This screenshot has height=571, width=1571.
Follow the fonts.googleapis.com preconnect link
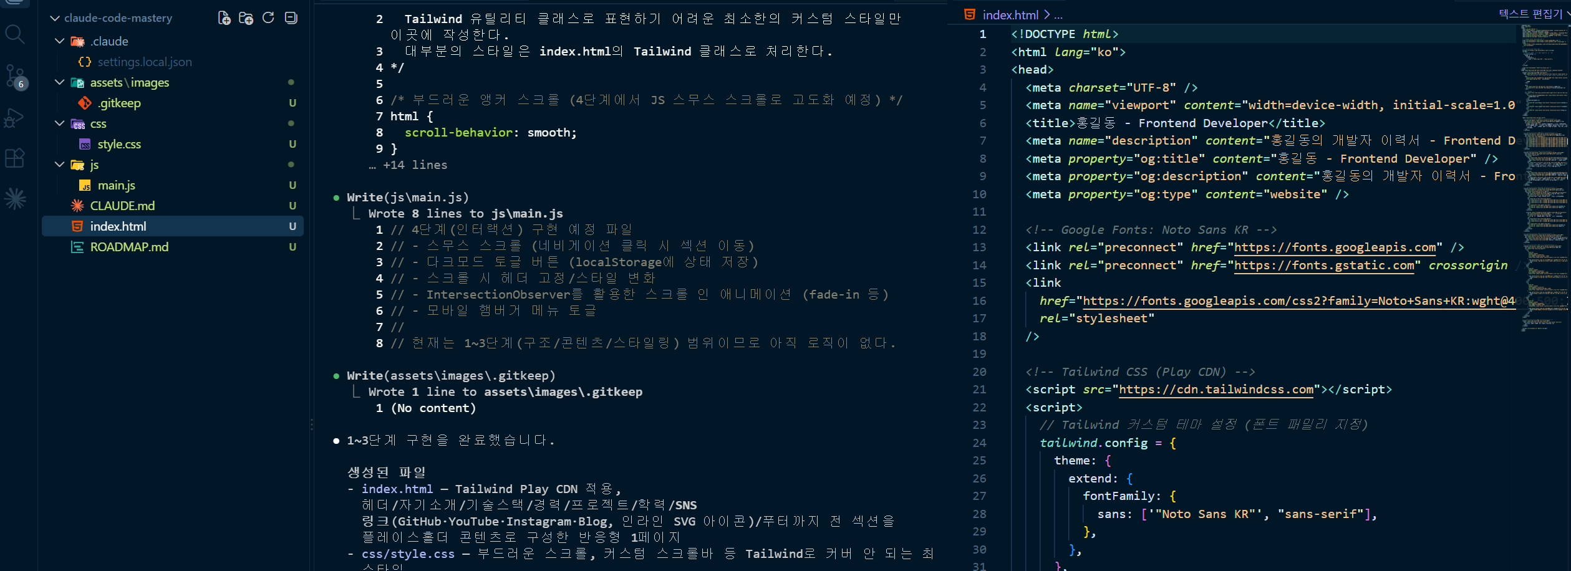pos(1335,247)
